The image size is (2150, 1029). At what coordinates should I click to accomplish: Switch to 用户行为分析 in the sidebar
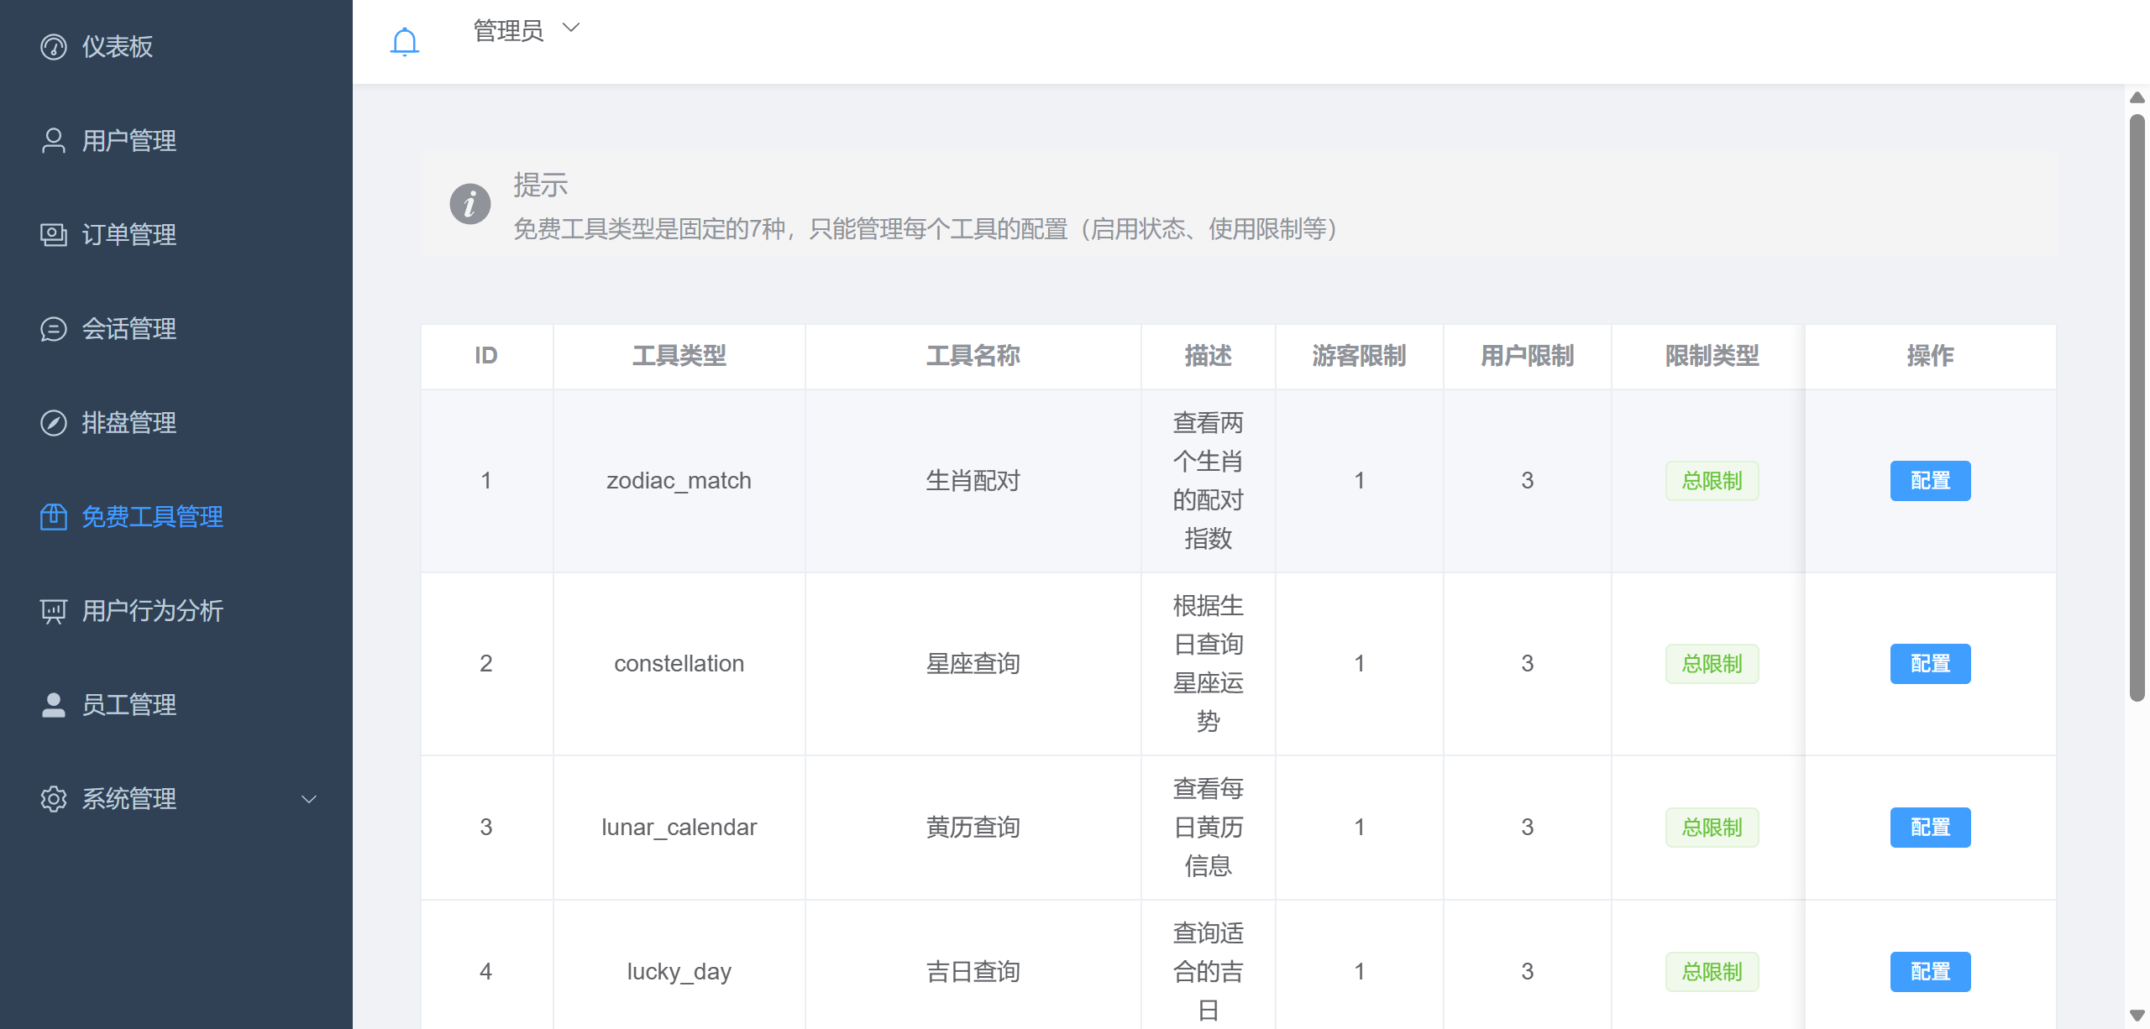(x=151, y=611)
